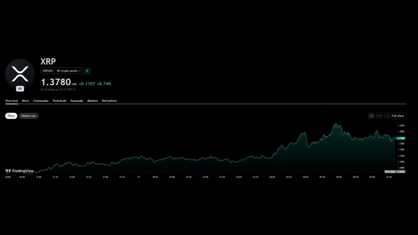This screenshot has width=418, height=235.
Task: Go to the Community tab
Action: 41,101
